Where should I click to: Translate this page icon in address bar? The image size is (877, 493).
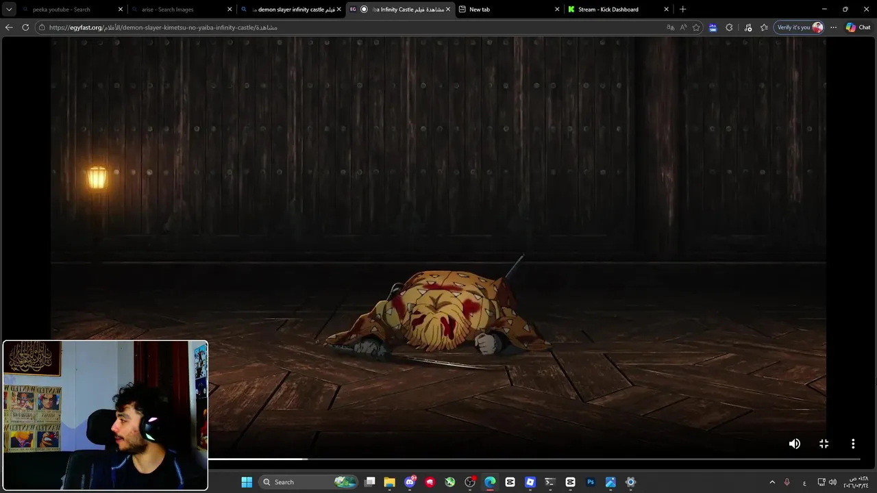[670, 27]
